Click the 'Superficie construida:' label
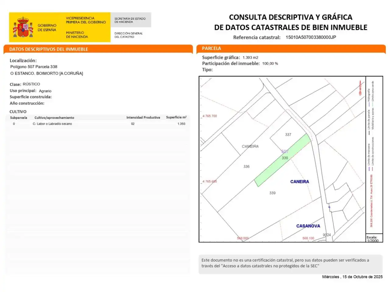The width and height of the screenshot is (390, 292). (31, 97)
